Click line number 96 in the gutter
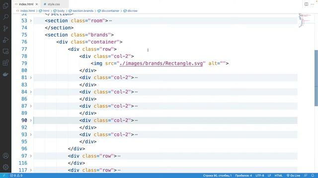Image resolution: width=318 pixels, height=178 pixels. (x=24, y=149)
